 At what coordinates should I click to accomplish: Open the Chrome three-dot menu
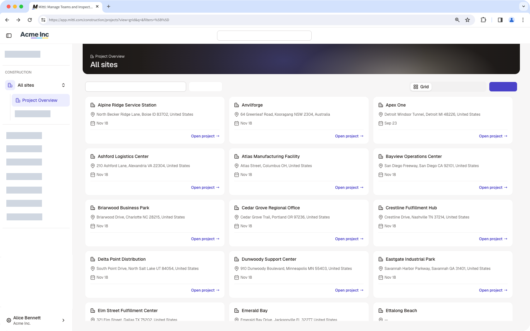(523, 20)
